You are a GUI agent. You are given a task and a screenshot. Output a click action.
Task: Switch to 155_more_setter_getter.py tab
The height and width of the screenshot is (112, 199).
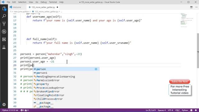(x=43, y=7)
